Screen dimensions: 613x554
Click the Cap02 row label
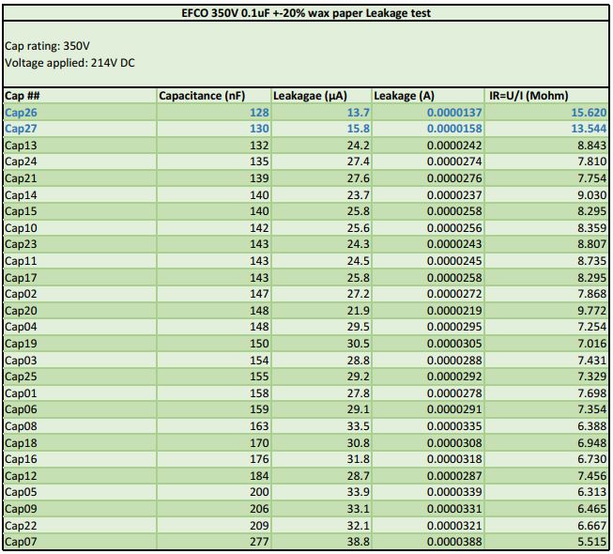pyautogui.click(x=21, y=294)
